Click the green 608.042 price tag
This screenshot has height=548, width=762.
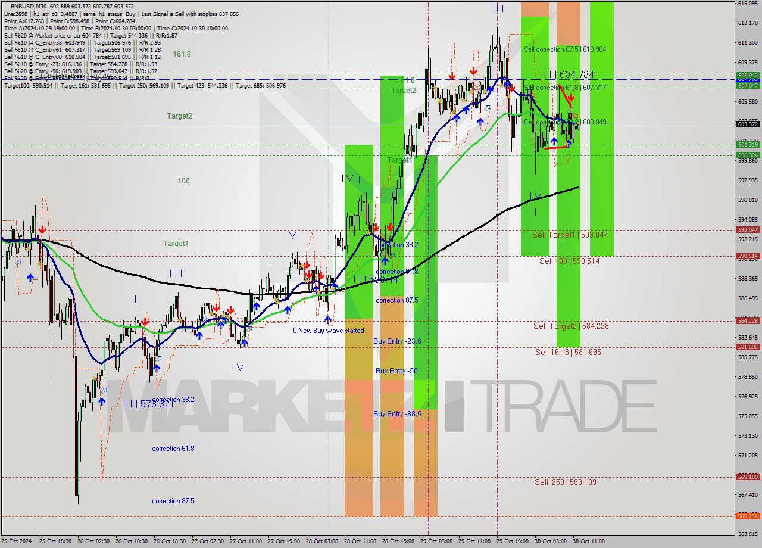click(x=748, y=76)
